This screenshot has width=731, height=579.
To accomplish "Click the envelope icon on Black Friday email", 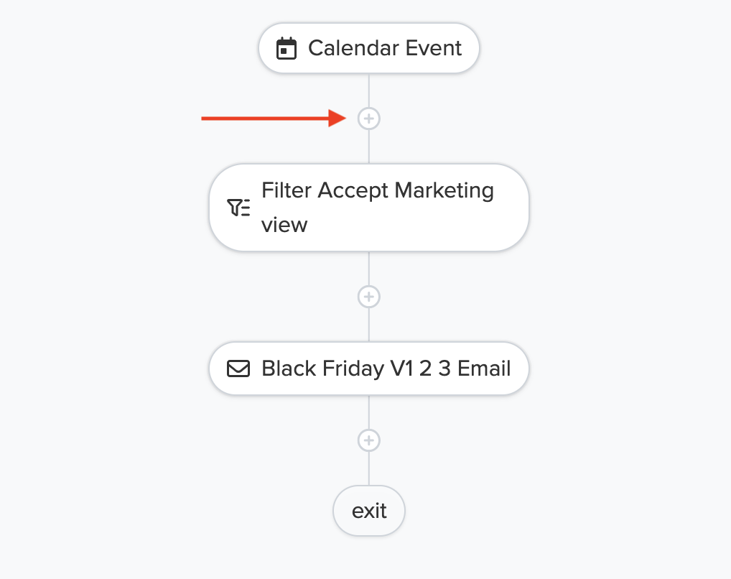I will click(238, 369).
